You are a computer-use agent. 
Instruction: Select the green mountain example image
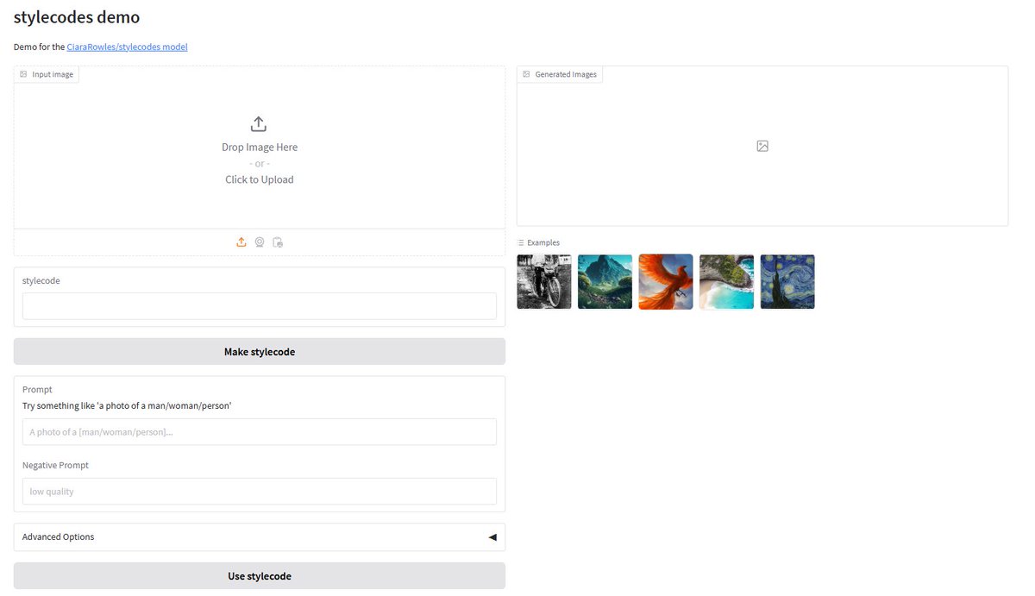click(x=605, y=281)
